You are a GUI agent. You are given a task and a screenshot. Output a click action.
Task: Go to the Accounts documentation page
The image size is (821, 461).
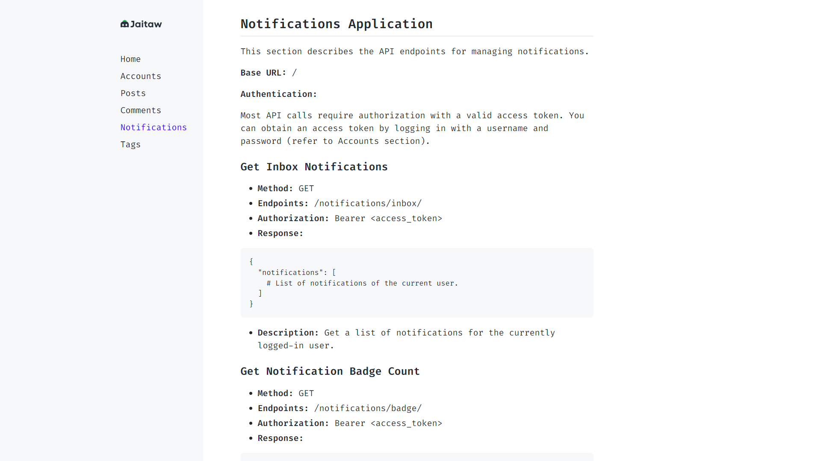(x=141, y=76)
